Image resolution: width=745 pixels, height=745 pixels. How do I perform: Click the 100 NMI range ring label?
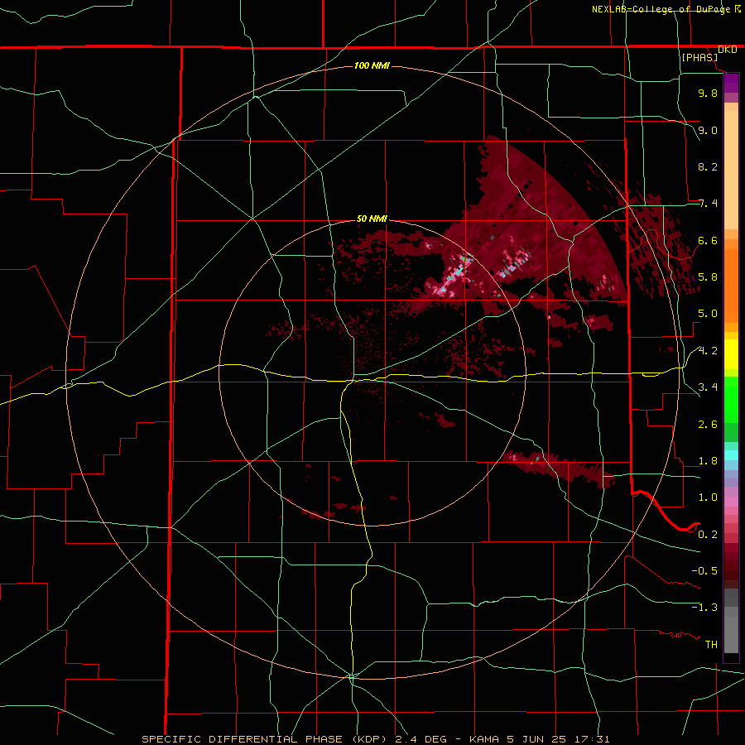click(x=372, y=65)
